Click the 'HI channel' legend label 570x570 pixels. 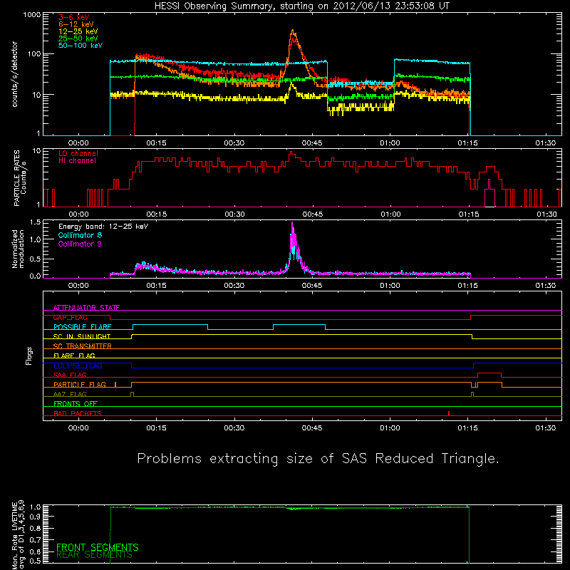(77, 161)
